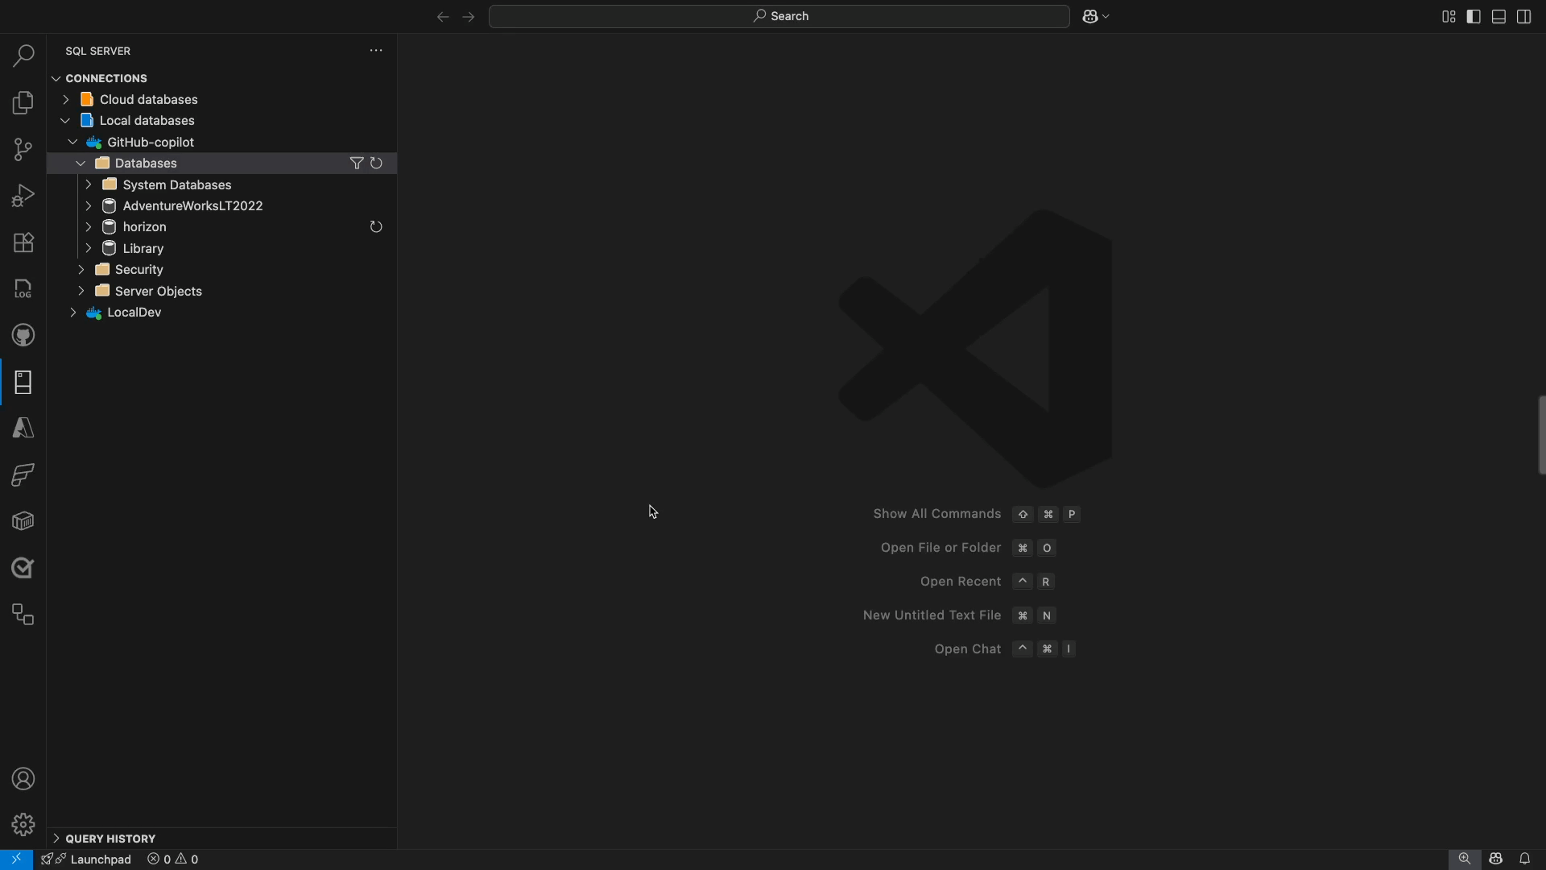
Task: Expand the AdventureWorksLT2022 database
Action: (89, 206)
